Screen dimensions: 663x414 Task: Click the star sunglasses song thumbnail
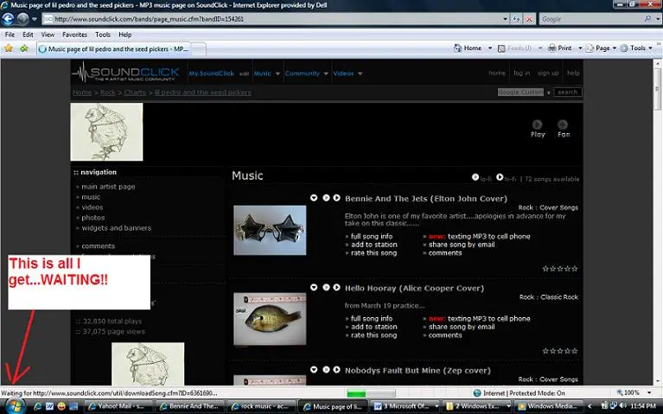click(x=270, y=231)
